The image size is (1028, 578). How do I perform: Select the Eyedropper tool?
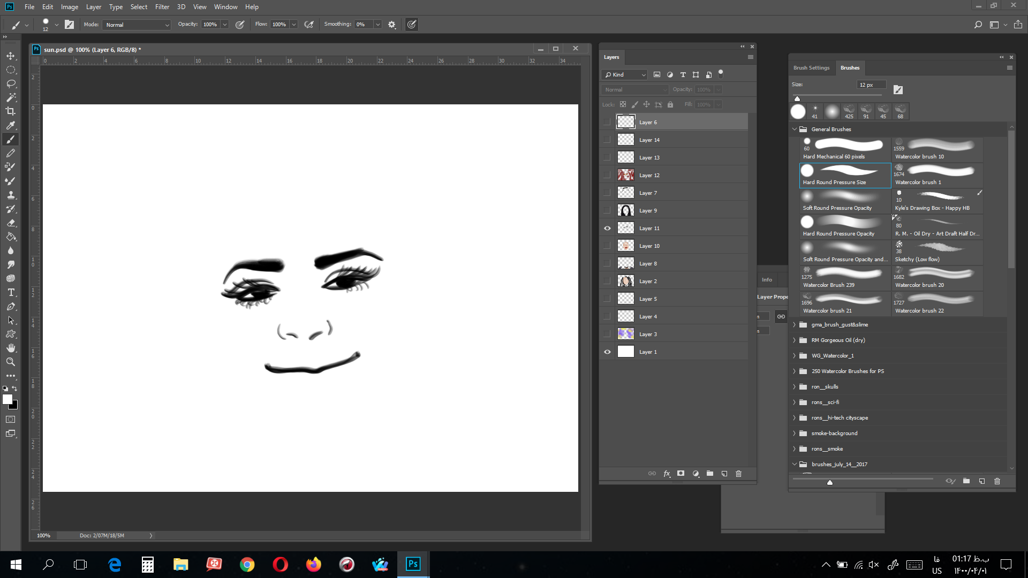click(x=11, y=125)
